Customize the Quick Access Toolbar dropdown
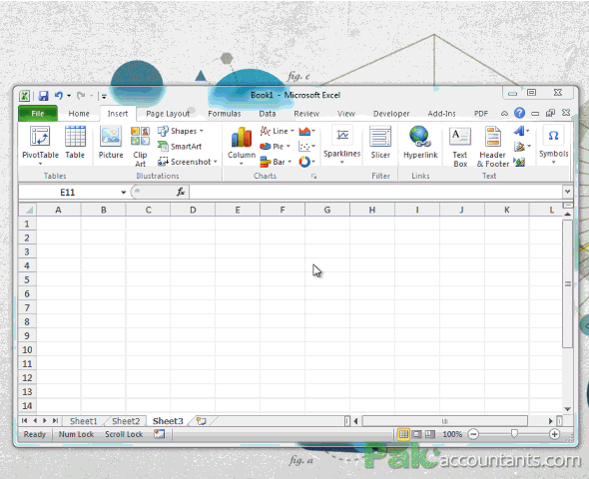 104,97
